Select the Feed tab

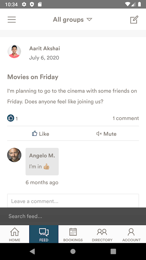click(x=44, y=234)
